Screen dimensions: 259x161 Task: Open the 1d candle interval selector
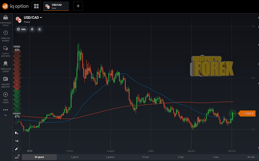pos(17,141)
